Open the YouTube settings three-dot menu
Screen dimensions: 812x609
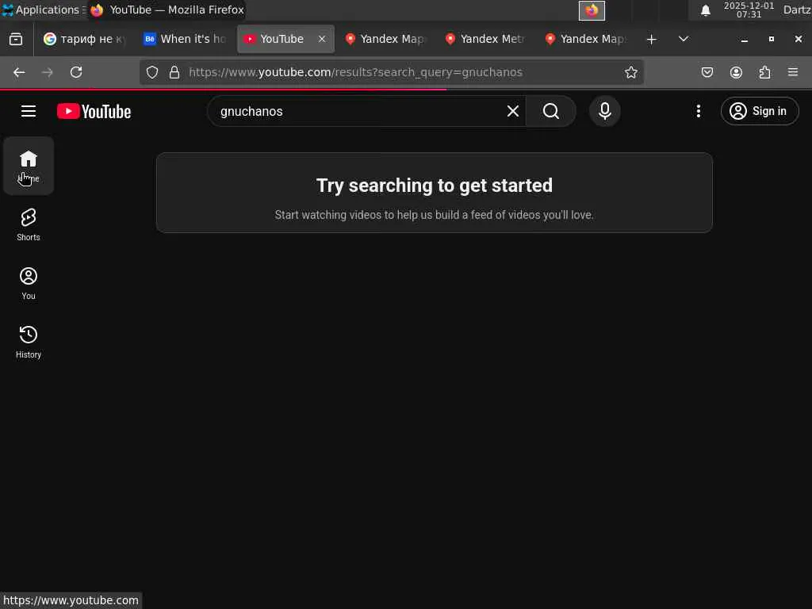698,111
